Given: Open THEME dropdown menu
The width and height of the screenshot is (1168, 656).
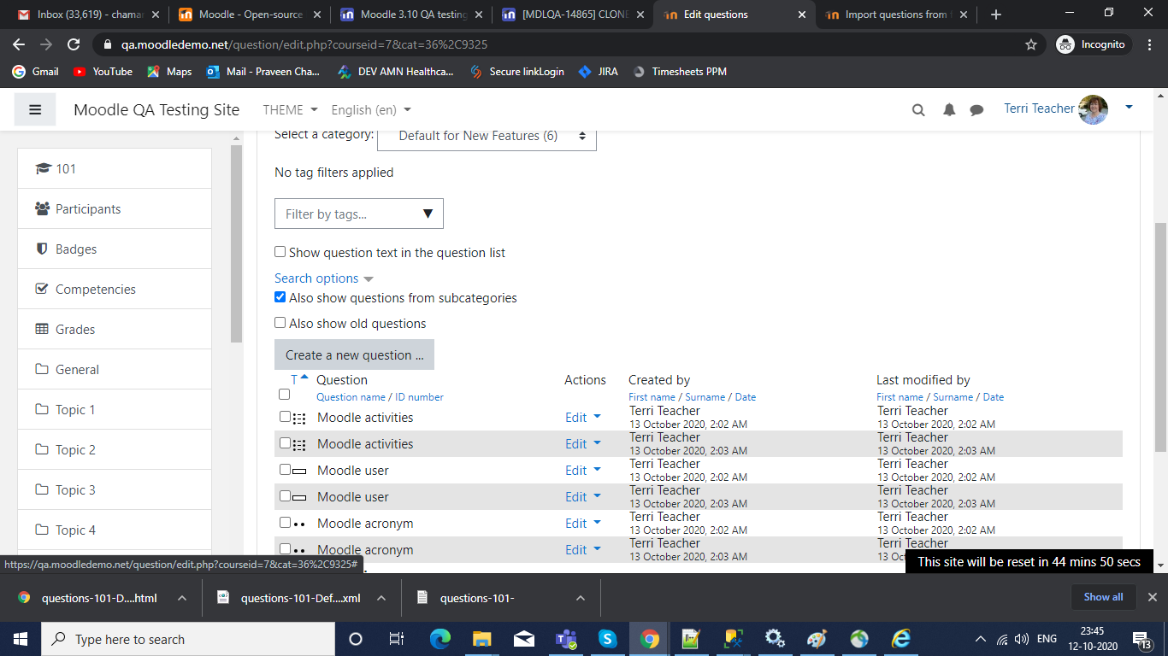Looking at the screenshot, I should click(290, 109).
